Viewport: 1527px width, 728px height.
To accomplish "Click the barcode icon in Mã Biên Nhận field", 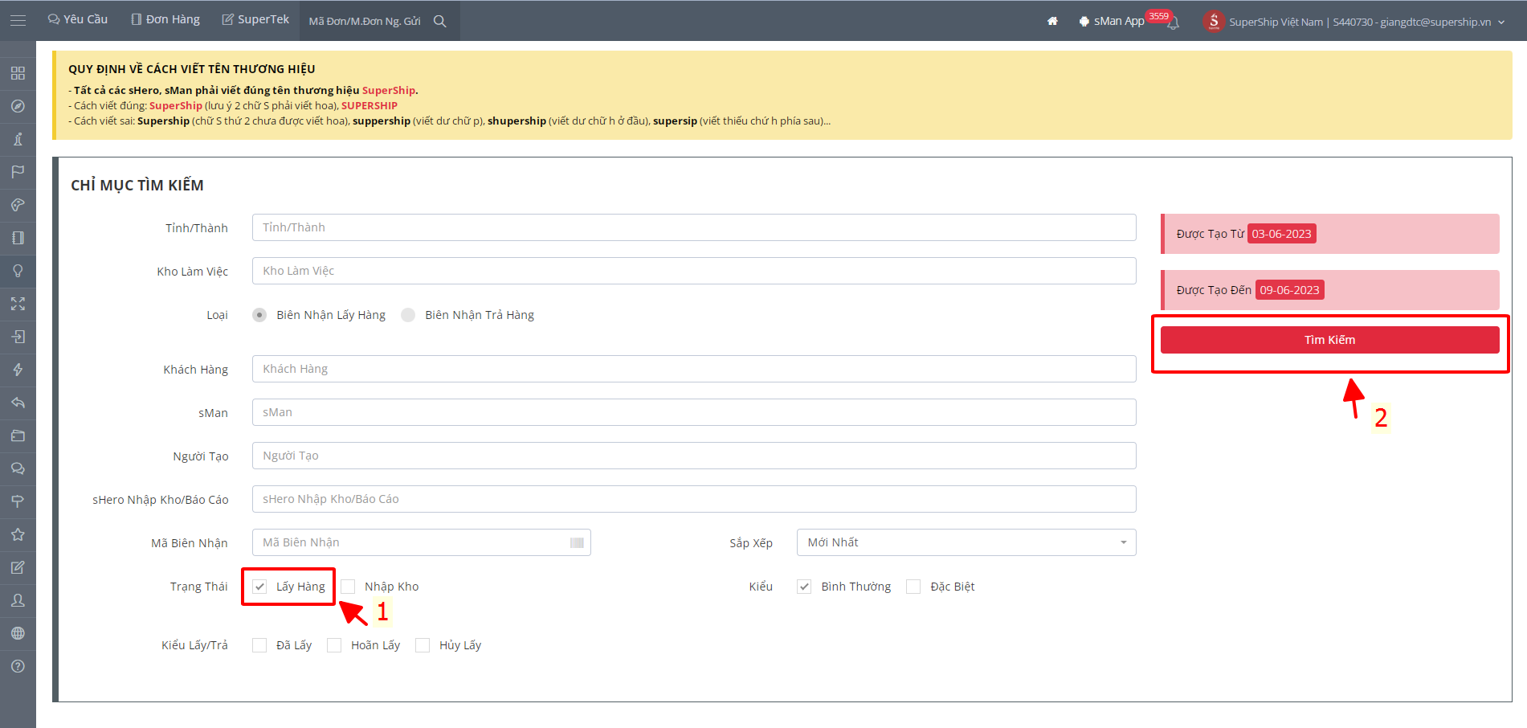I will click(577, 543).
